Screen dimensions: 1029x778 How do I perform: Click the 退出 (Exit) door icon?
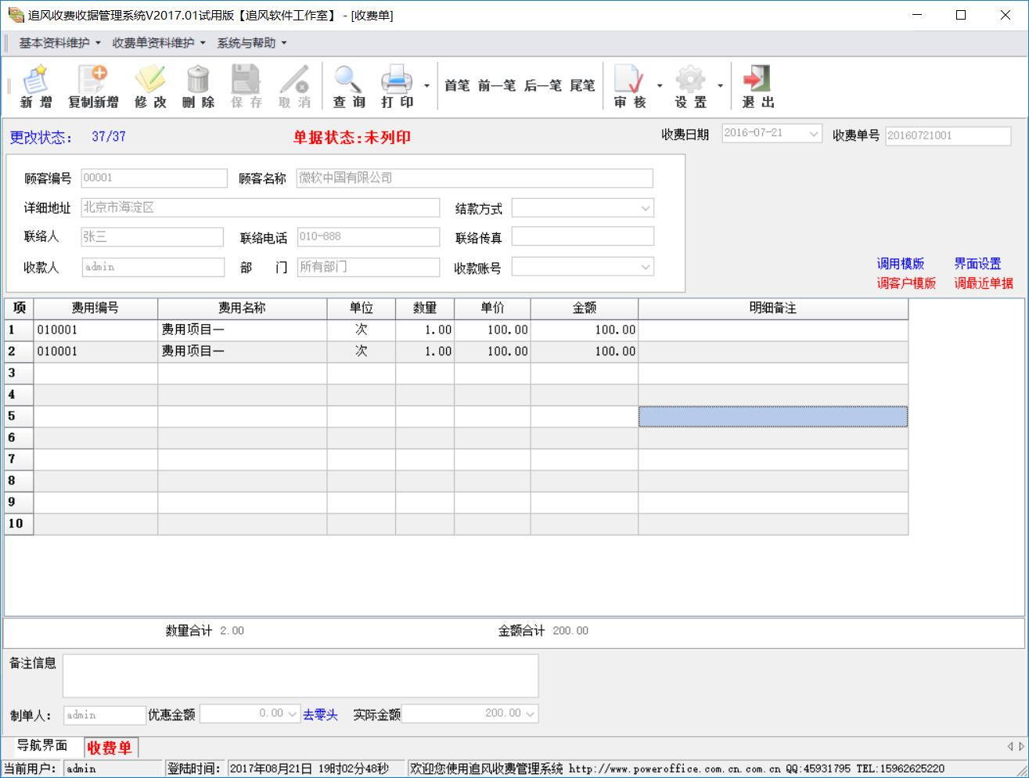click(x=757, y=86)
